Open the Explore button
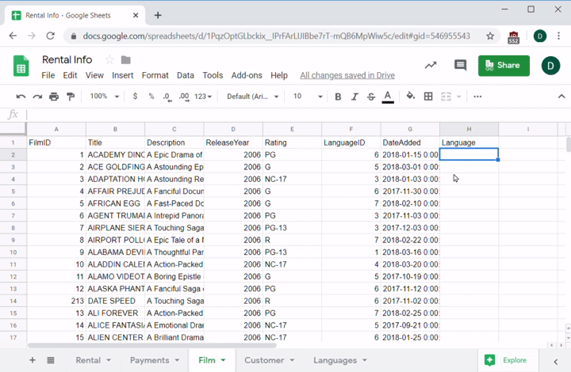Image resolution: width=571 pixels, height=372 pixels. click(506, 360)
